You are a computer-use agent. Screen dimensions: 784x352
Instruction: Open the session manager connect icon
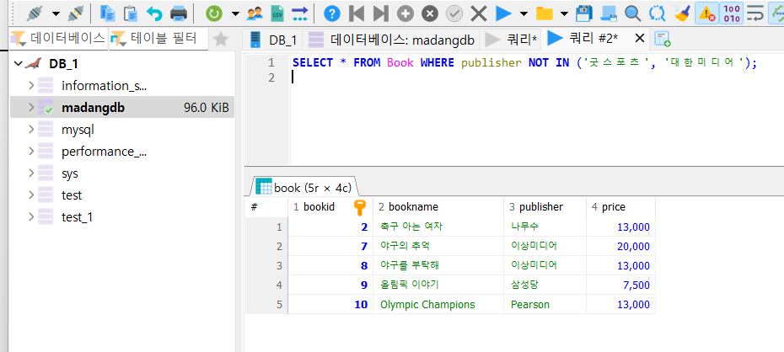click(x=35, y=13)
